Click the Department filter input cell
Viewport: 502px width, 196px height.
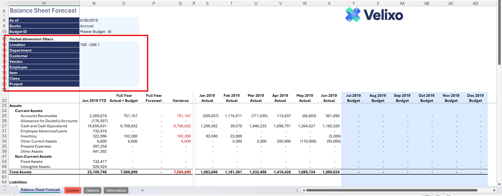pyautogui.click(x=109, y=50)
